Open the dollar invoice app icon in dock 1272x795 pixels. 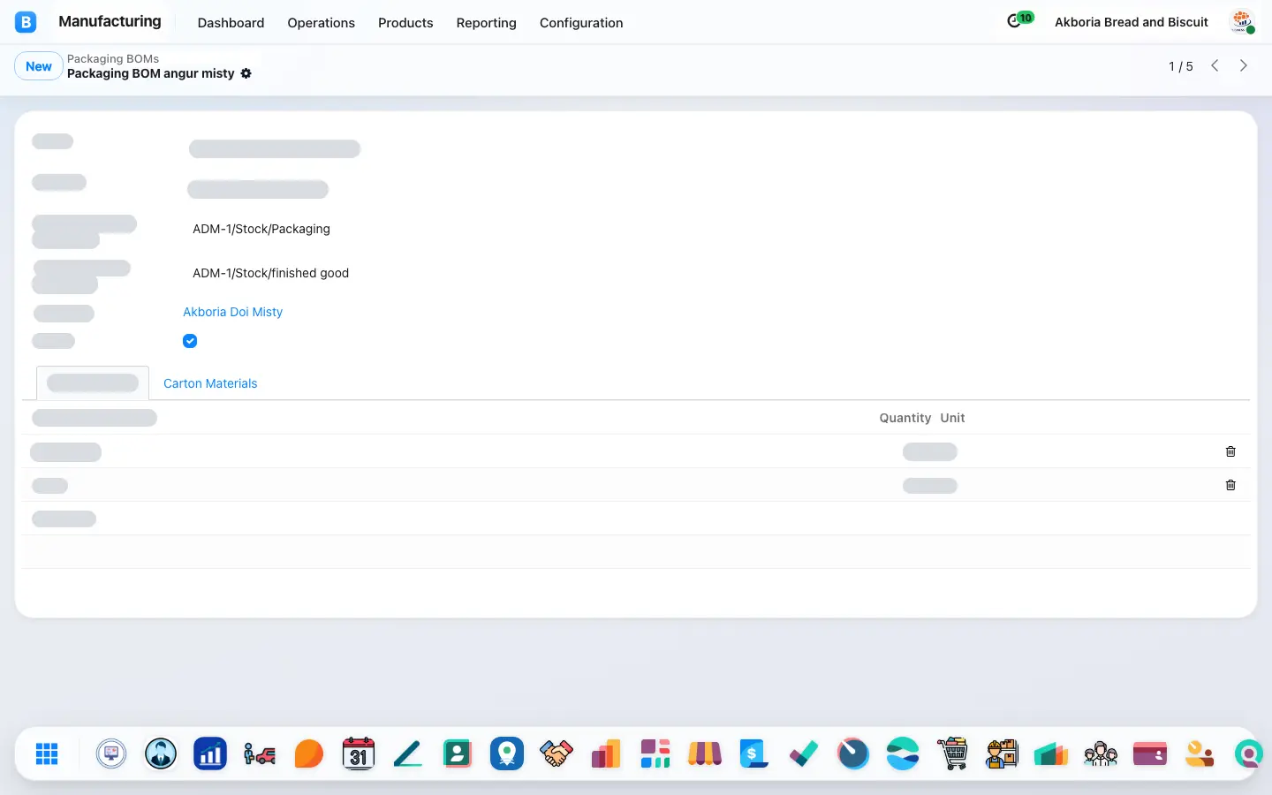tap(754, 753)
